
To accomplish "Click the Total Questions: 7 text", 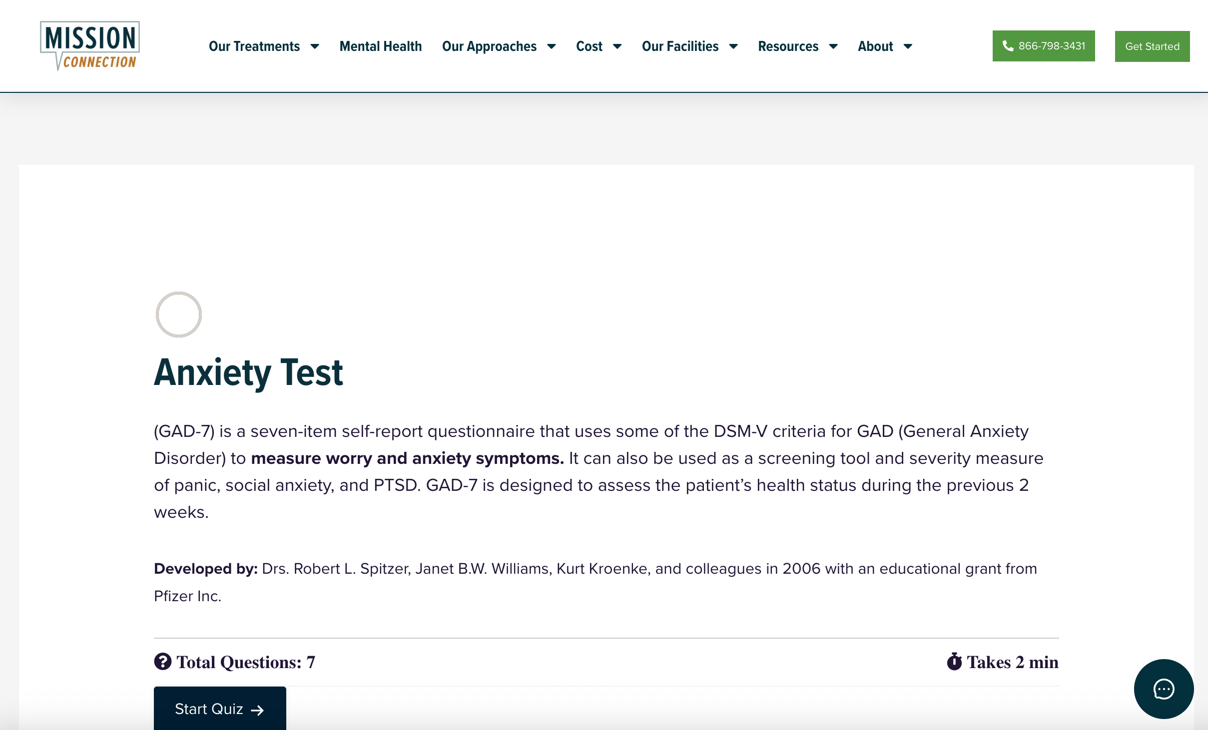I will pyautogui.click(x=245, y=662).
